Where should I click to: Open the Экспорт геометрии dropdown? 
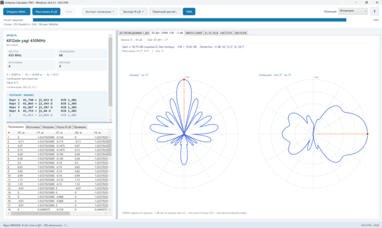pos(100,11)
